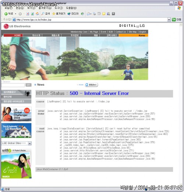Open the Favorites menu
This screenshot has width=184, height=192.
(45, 8)
